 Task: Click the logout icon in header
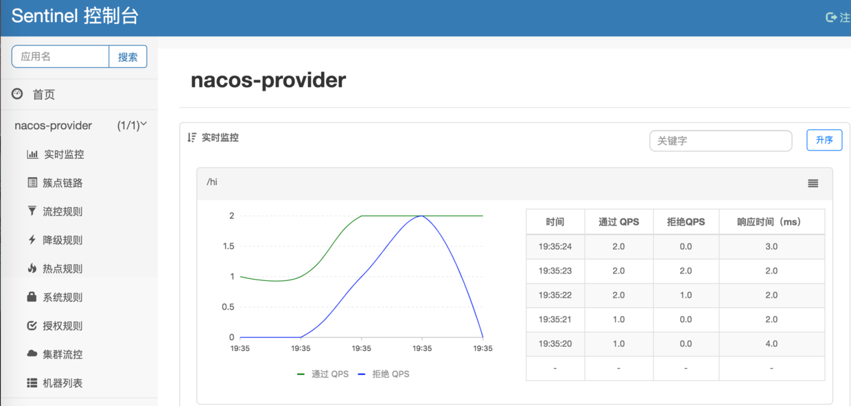coord(831,17)
